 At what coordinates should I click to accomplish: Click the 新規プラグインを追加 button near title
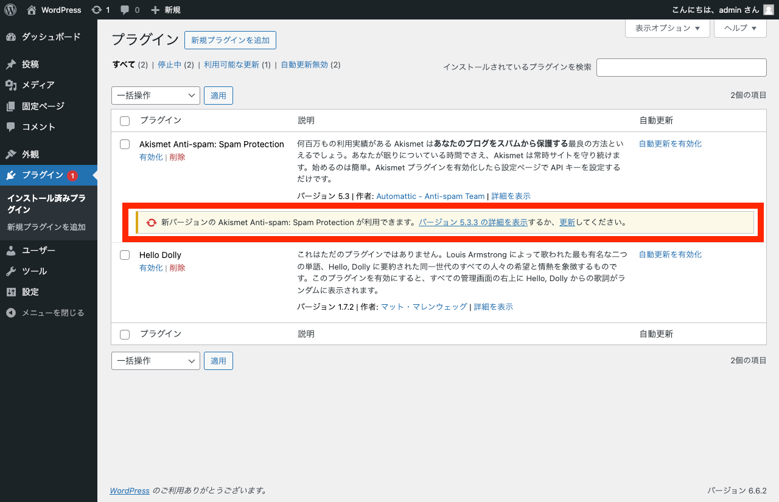click(230, 40)
